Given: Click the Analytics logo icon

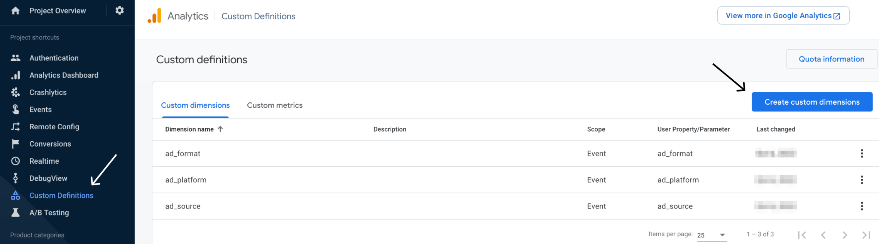Looking at the screenshot, I should (x=155, y=16).
